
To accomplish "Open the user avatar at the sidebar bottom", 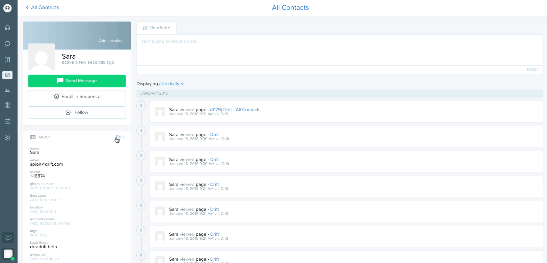I will coord(8,254).
